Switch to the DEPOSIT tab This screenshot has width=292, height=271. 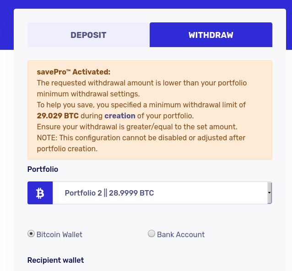[x=88, y=35]
